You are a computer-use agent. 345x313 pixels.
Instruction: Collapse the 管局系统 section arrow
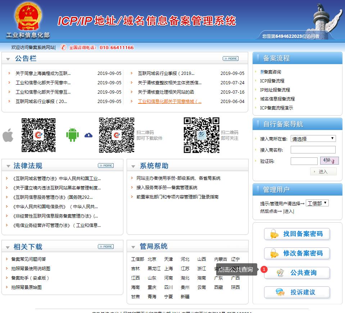(x=133, y=247)
